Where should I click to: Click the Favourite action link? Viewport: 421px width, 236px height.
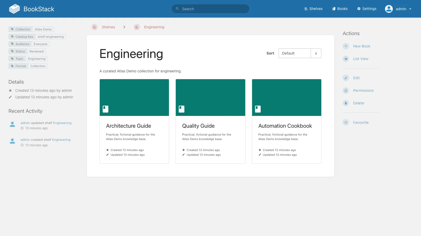361,122
